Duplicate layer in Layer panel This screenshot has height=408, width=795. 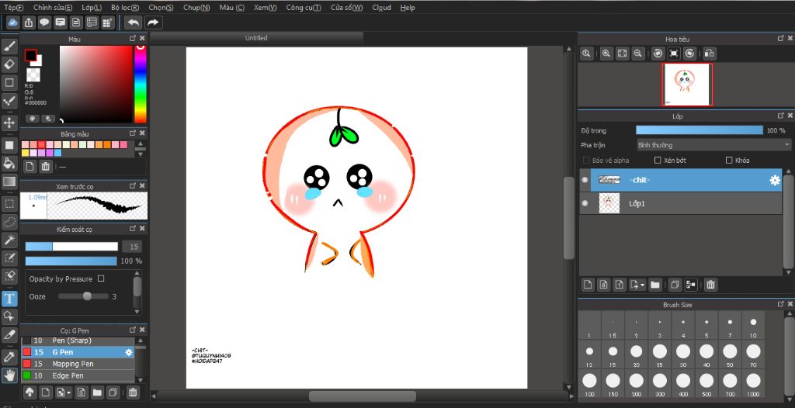click(x=675, y=285)
